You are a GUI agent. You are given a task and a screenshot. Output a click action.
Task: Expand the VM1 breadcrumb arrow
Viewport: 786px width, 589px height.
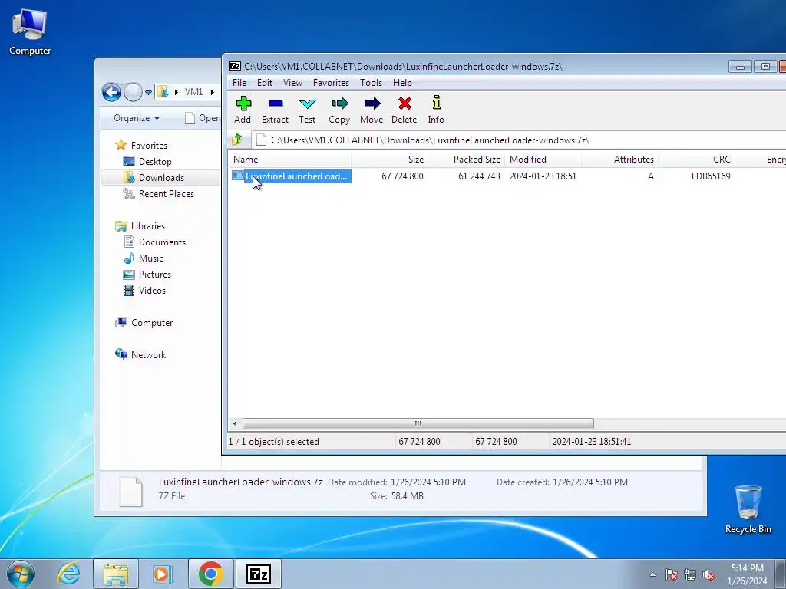pyautogui.click(x=213, y=92)
